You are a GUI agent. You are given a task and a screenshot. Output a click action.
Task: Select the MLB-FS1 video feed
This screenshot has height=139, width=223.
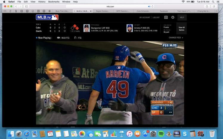[63, 38]
